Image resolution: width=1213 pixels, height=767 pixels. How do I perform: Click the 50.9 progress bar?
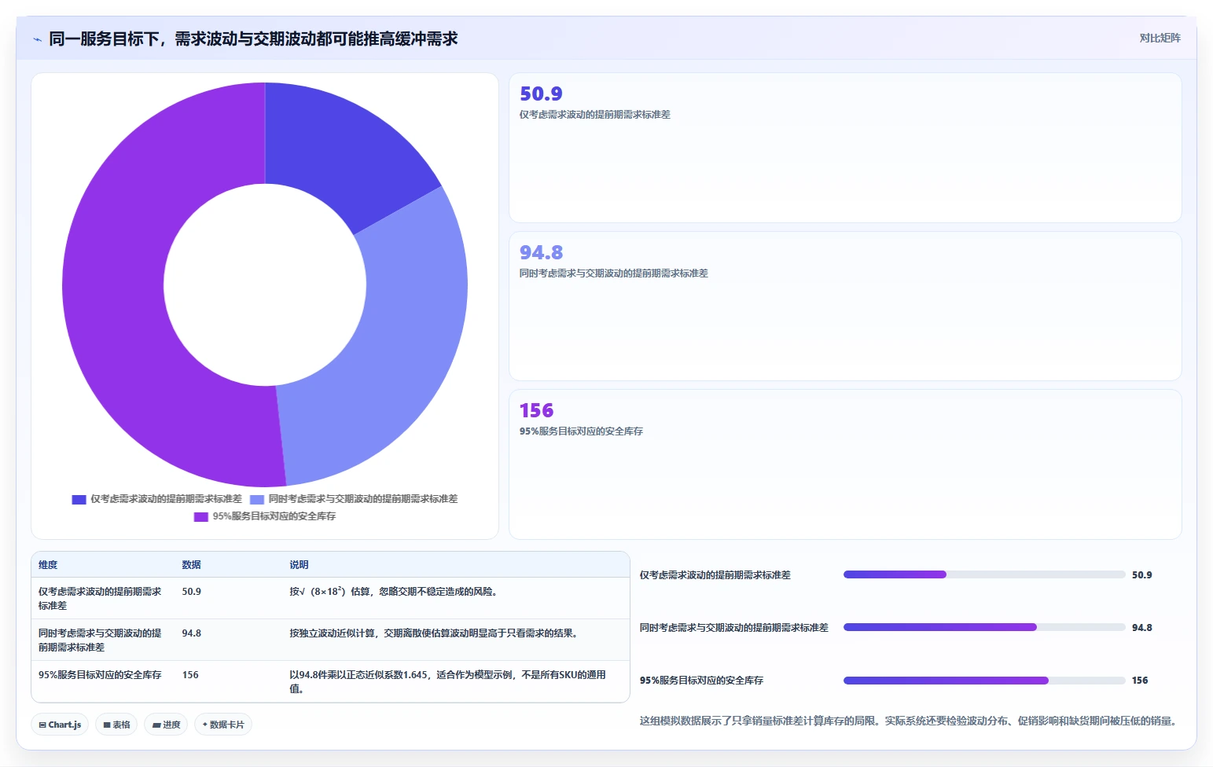point(984,574)
